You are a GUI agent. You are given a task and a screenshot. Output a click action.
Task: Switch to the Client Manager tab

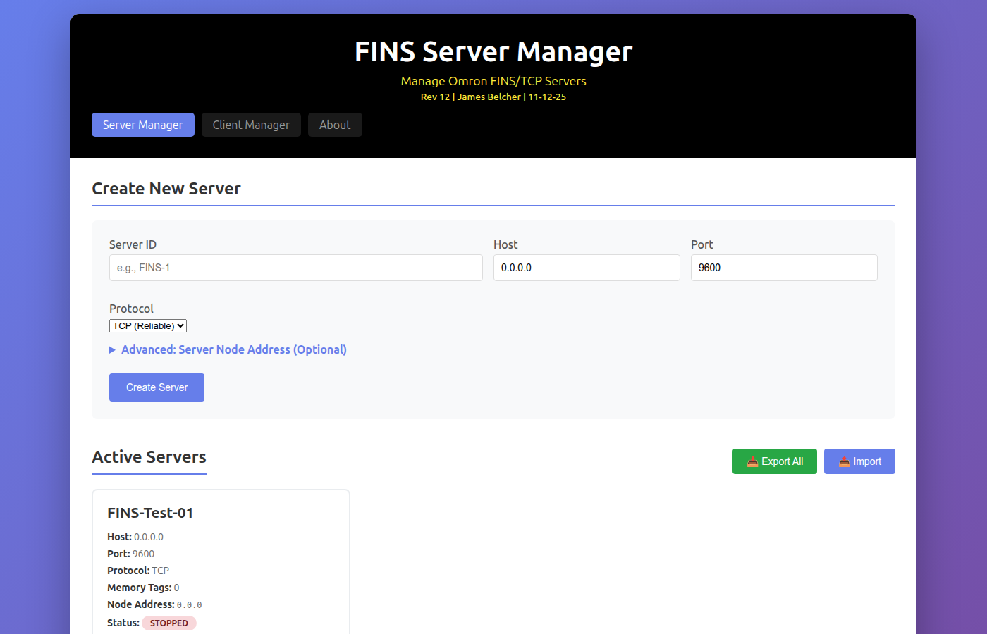[x=251, y=125]
